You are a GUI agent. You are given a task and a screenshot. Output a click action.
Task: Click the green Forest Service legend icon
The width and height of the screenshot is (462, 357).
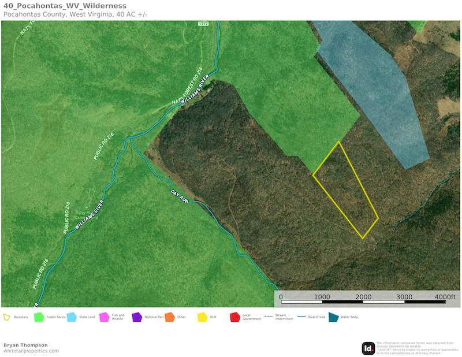pyautogui.click(x=39, y=317)
